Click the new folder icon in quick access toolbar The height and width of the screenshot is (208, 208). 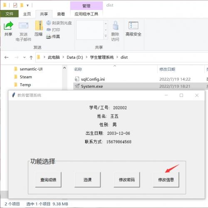22,5
